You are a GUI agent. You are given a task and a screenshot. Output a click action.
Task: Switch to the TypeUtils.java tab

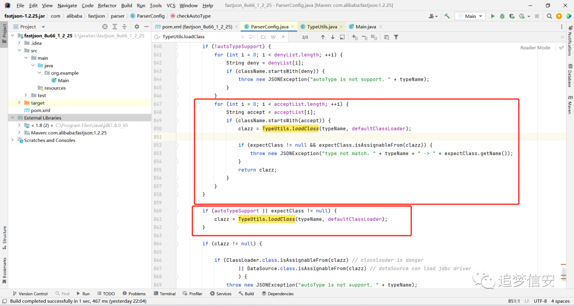tap(322, 27)
